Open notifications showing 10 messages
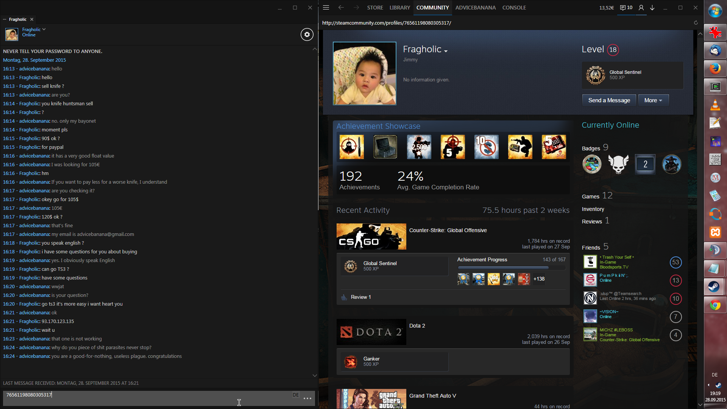 coord(626,8)
